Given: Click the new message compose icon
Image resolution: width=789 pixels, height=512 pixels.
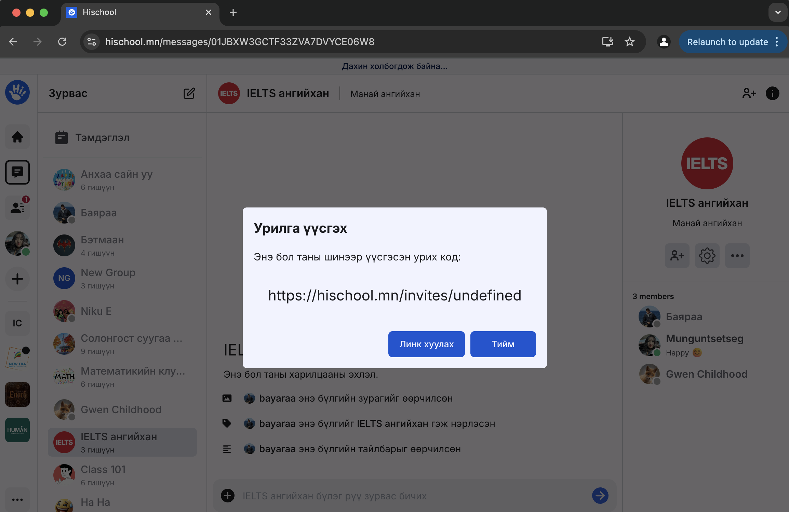Looking at the screenshot, I should pos(189,93).
